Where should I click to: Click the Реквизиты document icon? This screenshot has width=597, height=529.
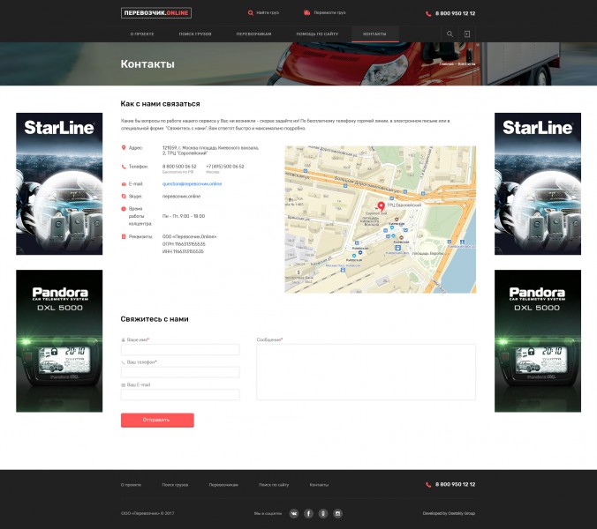pos(124,236)
